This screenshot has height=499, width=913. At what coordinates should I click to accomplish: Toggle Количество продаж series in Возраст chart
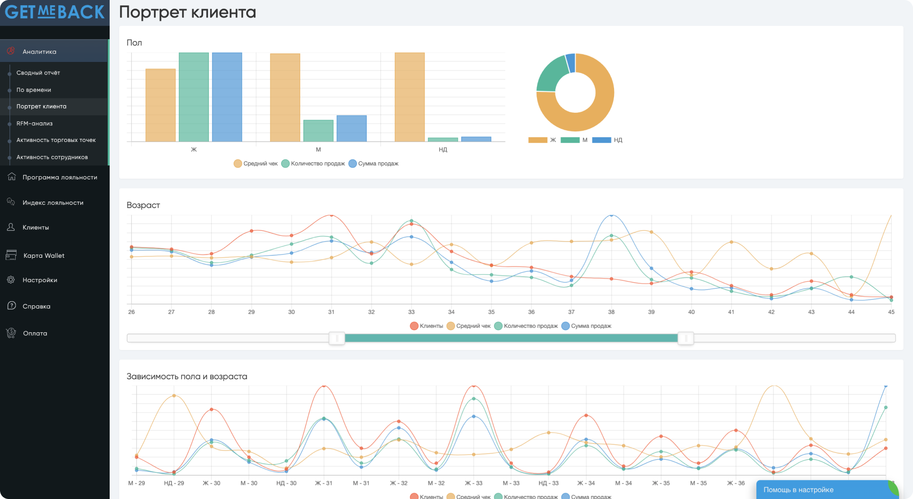tap(526, 326)
